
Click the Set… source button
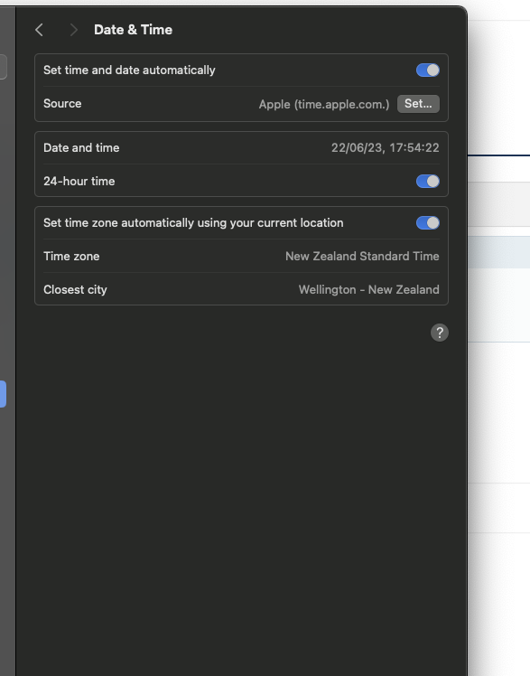click(x=418, y=104)
